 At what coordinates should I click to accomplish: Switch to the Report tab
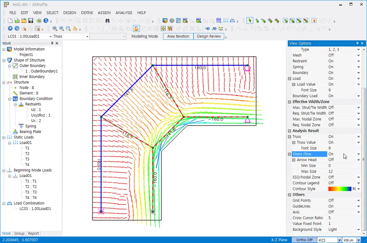(33, 233)
